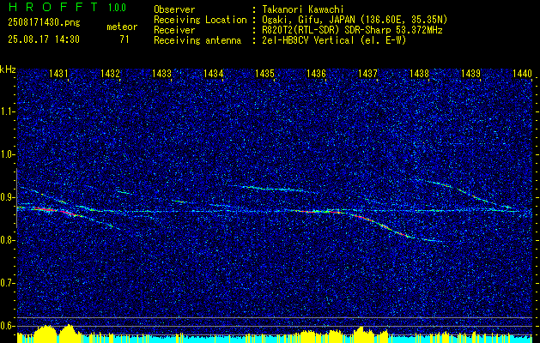Click the observer name Takanori Kawachi
Screen dimensions: 540x343
303,9
